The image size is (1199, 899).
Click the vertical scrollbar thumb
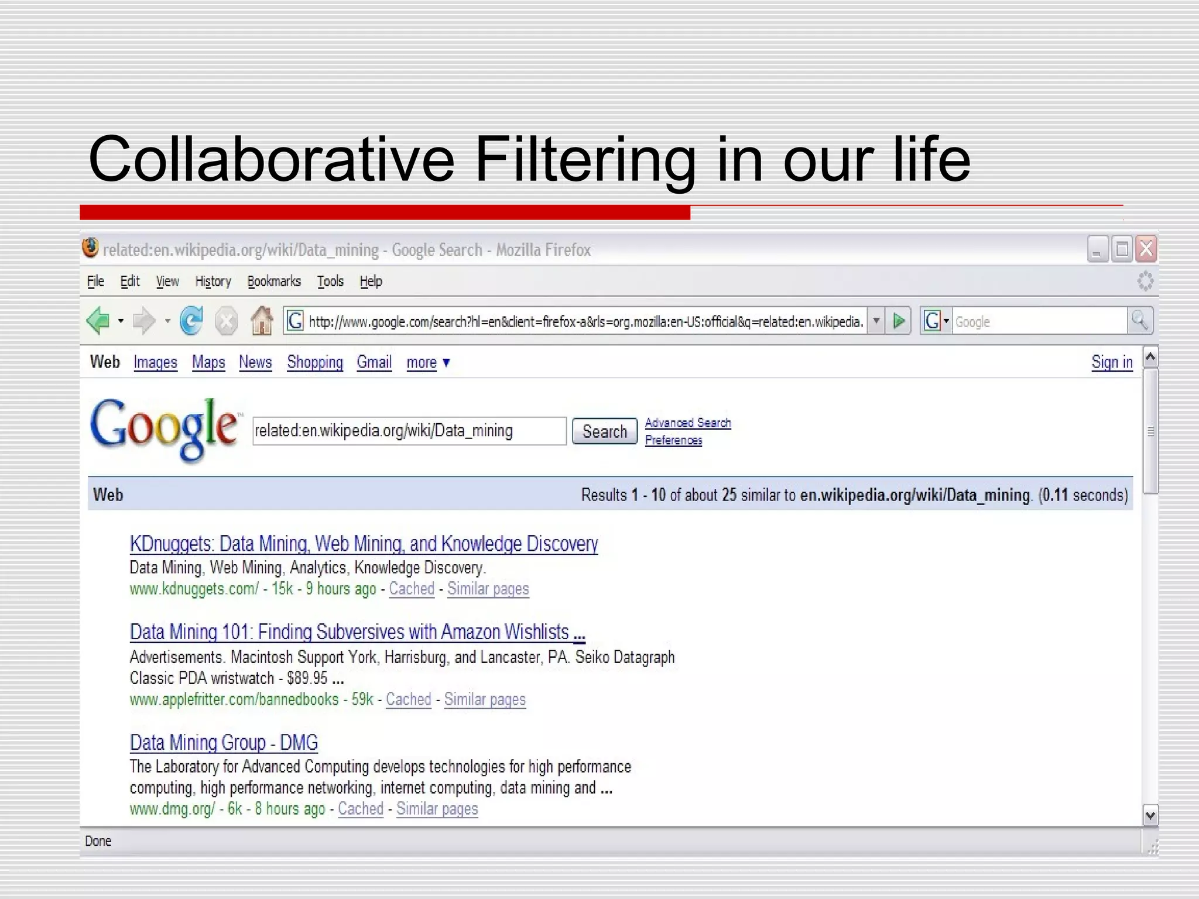[x=1150, y=431]
